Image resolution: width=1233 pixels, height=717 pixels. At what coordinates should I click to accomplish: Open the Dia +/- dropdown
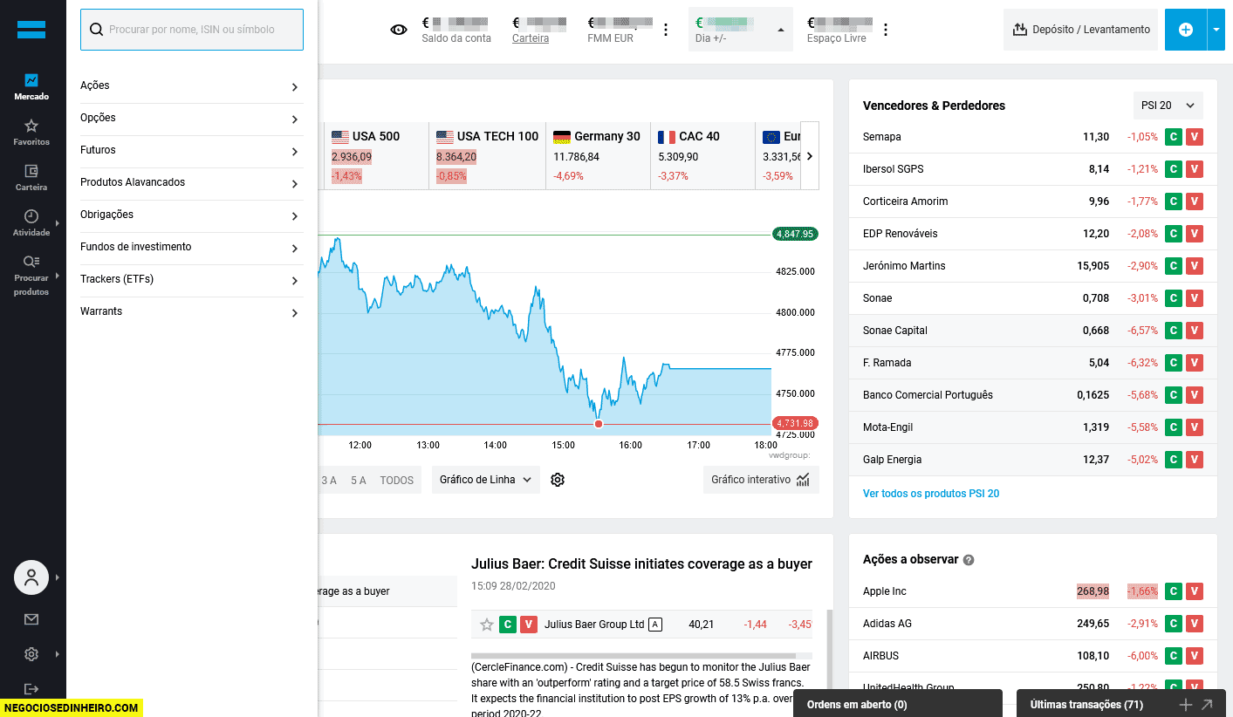[x=741, y=30]
